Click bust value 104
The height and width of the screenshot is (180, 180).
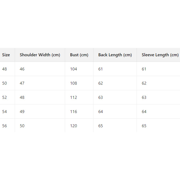pyautogui.click(x=73, y=69)
